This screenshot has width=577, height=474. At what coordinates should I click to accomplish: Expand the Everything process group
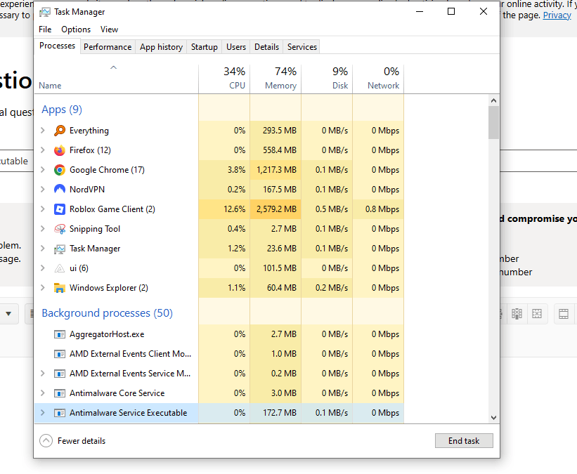pyautogui.click(x=43, y=131)
